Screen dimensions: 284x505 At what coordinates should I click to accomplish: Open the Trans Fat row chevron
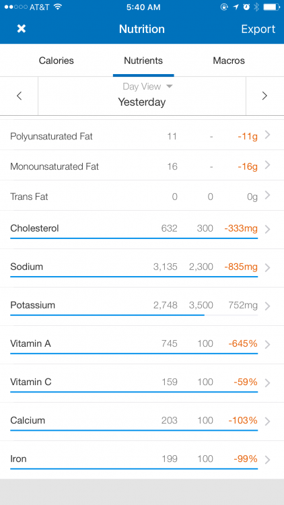point(267,196)
